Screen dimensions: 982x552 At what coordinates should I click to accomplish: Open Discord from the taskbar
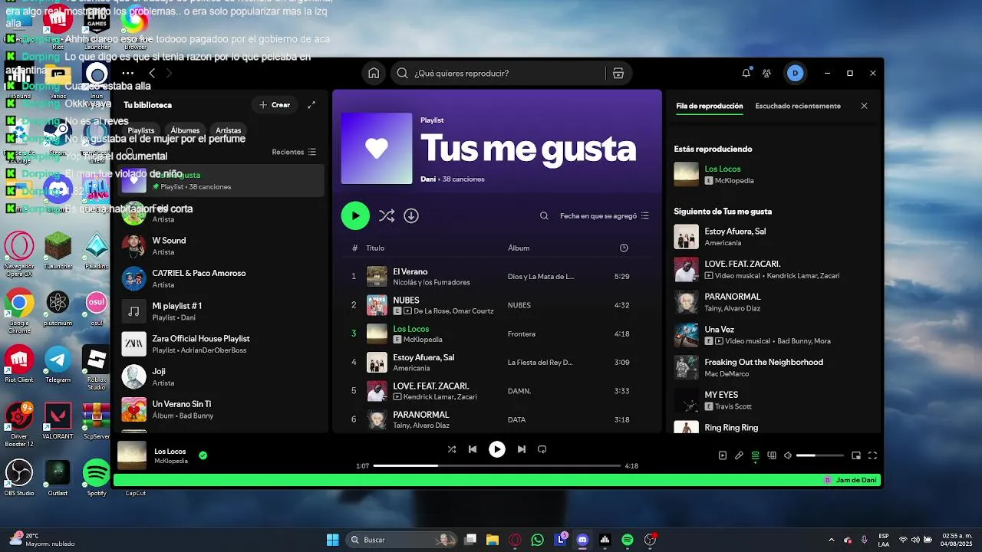pyautogui.click(x=582, y=540)
